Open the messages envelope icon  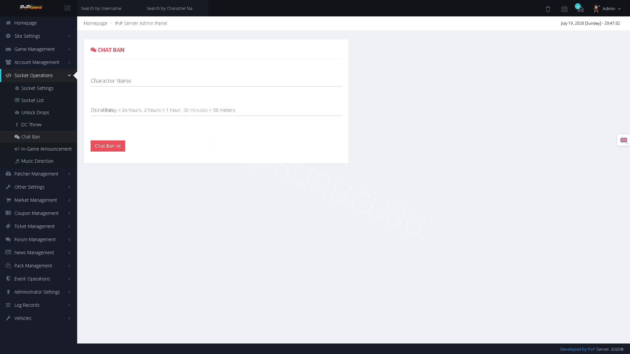(x=580, y=9)
